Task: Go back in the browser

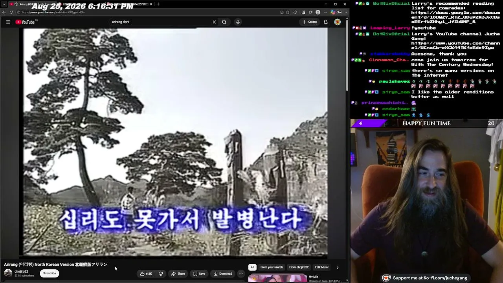Action: point(4,12)
